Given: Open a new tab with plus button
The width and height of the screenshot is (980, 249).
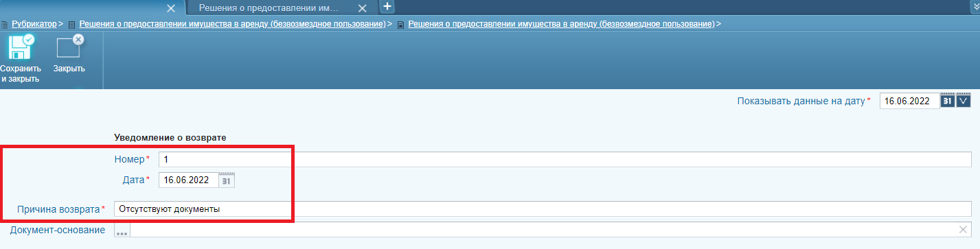Looking at the screenshot, I should click(387, 7).
